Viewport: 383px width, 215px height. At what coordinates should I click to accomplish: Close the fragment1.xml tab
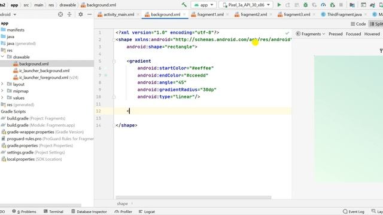(x=227, y=14)
